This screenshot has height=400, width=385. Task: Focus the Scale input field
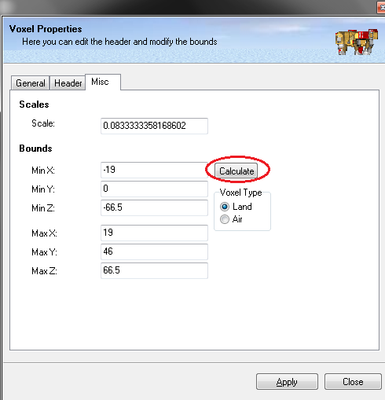point(154,126)
